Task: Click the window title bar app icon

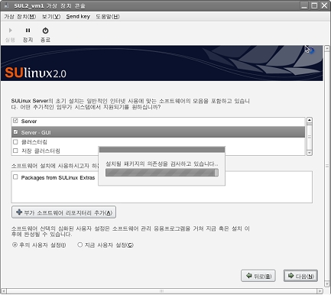Action: [x=6, y=5]
